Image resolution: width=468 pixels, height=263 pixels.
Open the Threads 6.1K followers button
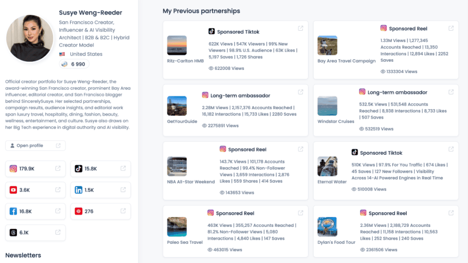[x=36, y=232]
